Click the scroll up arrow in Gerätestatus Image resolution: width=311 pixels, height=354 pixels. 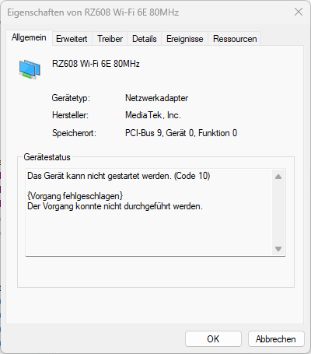click(278, 177)
